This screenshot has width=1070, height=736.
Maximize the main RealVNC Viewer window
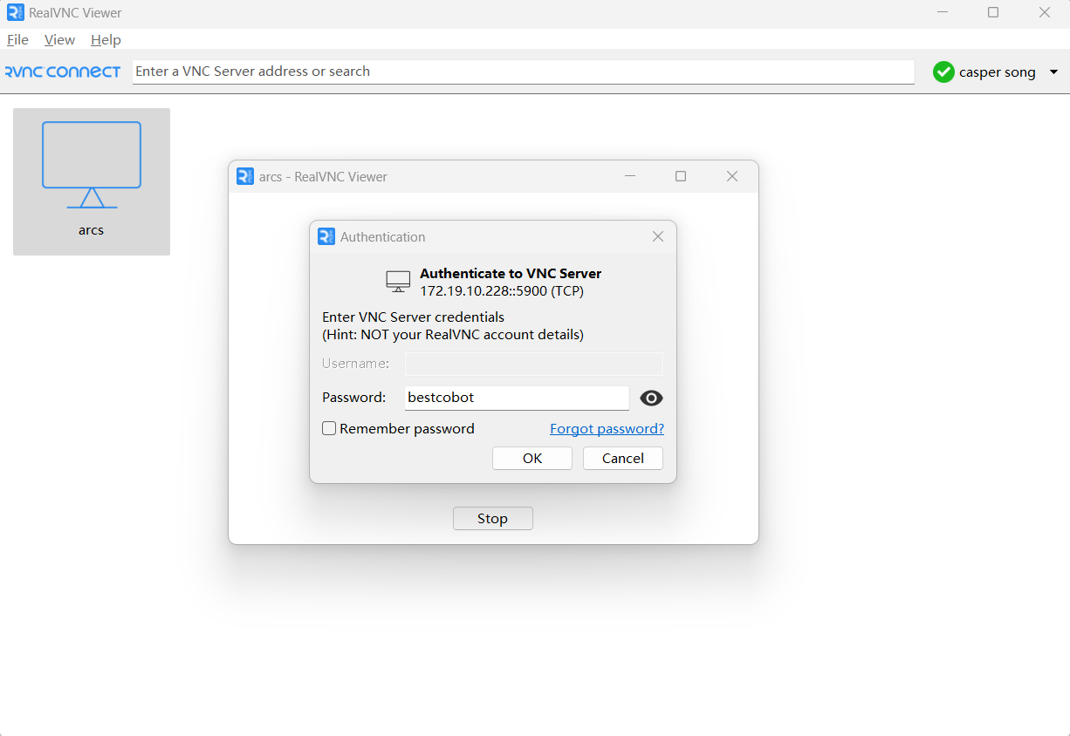click(993, 13)
